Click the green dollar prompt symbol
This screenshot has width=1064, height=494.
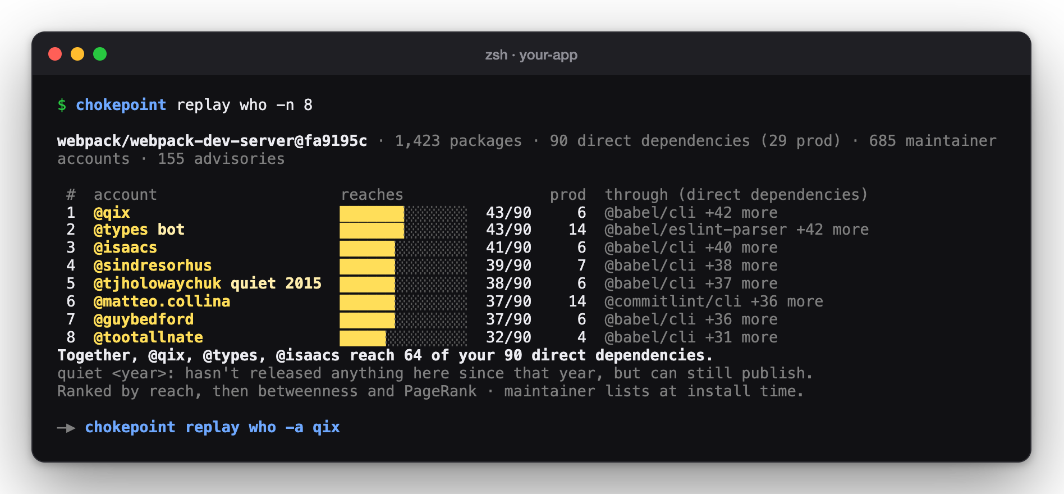(x=62, y=105)
